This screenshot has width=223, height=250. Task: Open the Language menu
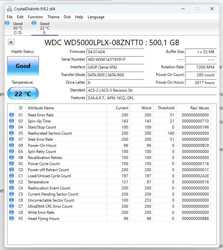tap(96, 17)
